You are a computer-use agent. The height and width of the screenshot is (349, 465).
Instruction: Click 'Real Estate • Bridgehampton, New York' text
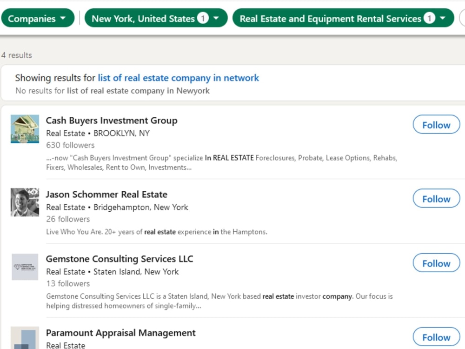click(117, 207)
